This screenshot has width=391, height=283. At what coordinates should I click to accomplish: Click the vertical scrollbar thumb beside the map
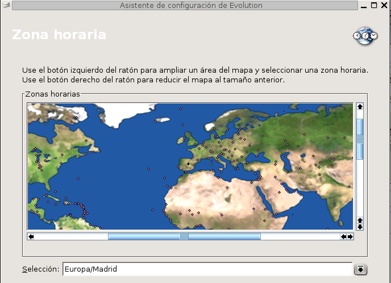[359, 139]
